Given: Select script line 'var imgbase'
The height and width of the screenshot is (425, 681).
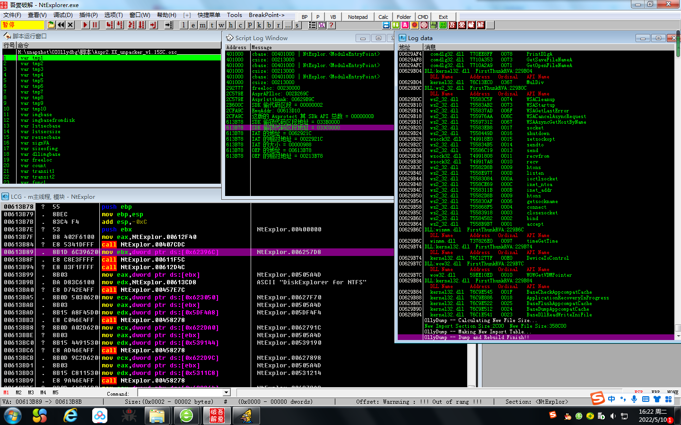Looking at the screenshot, I should 112,114.
